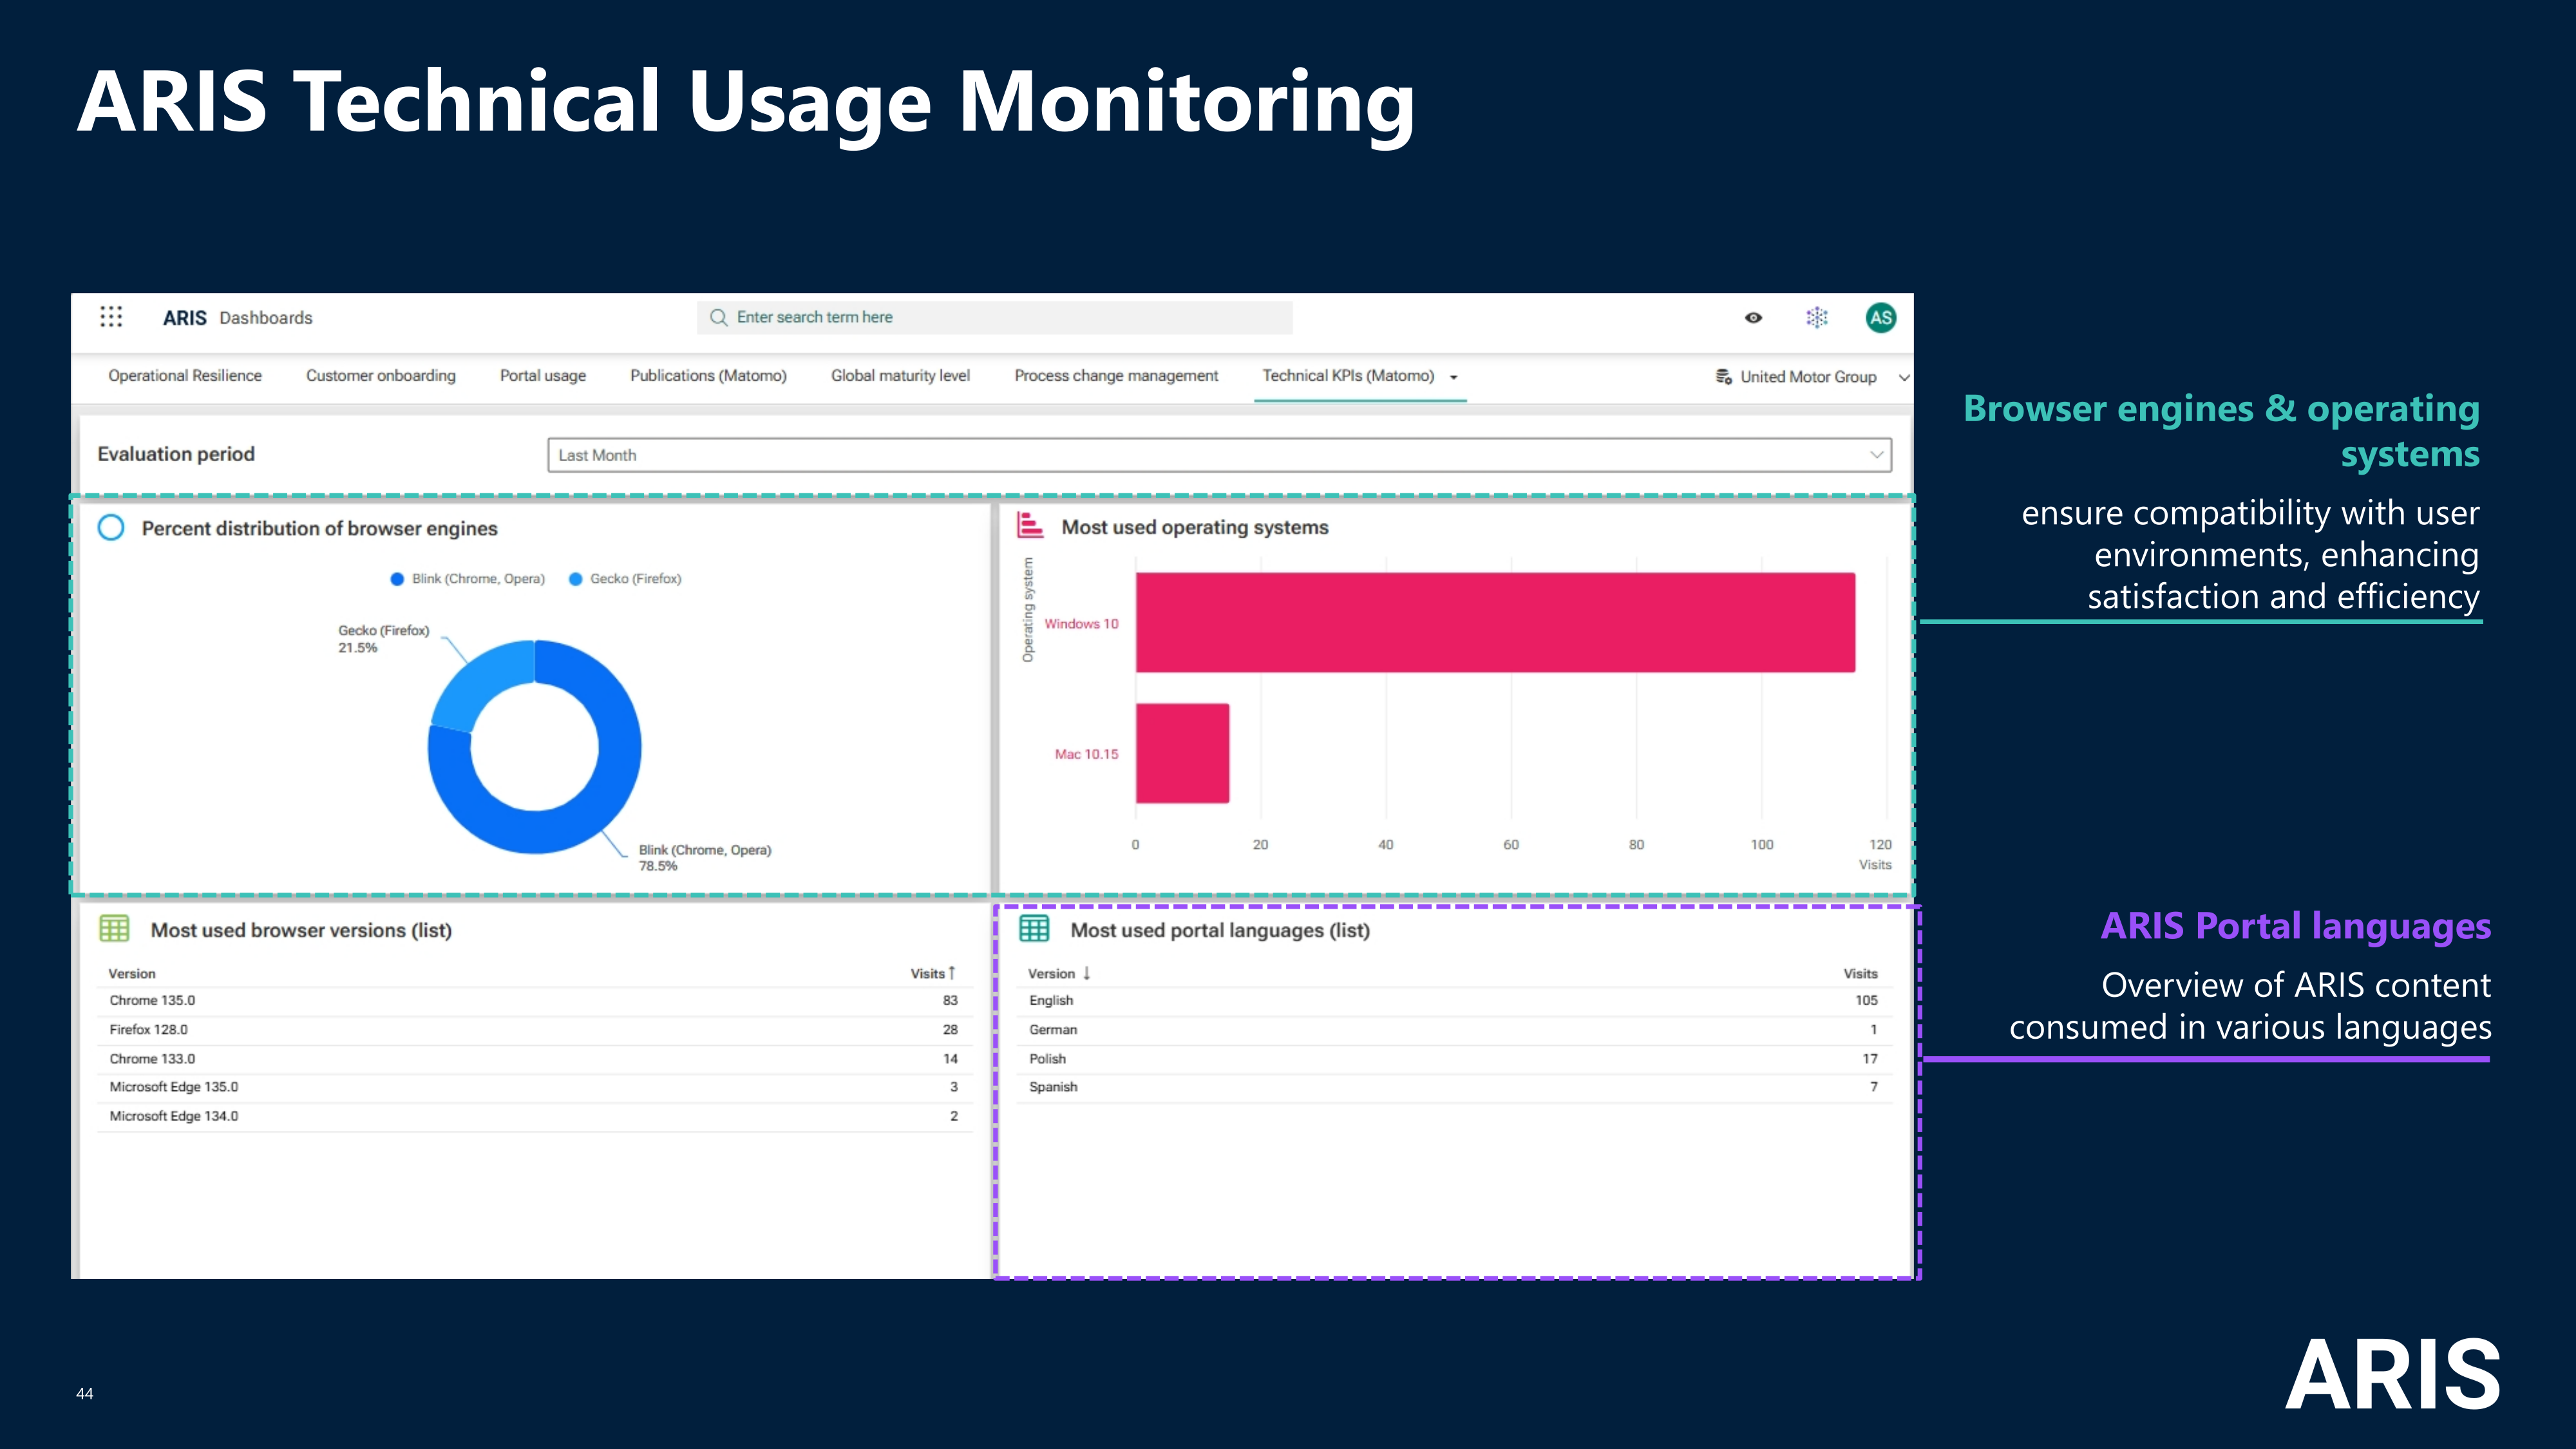Click the database icon beside United Motor Group
Viewport: 2576px width, 1449px height.
pos(1724,377)
